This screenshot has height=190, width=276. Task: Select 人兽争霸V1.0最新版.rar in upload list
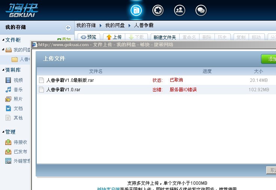coord(70,80)
